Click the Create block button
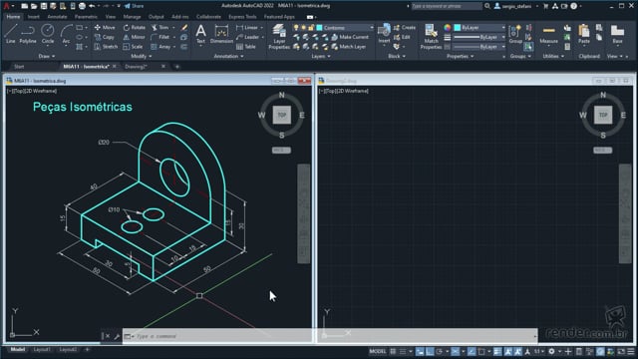This screenshot has width=638, height=359. (404, 27)
